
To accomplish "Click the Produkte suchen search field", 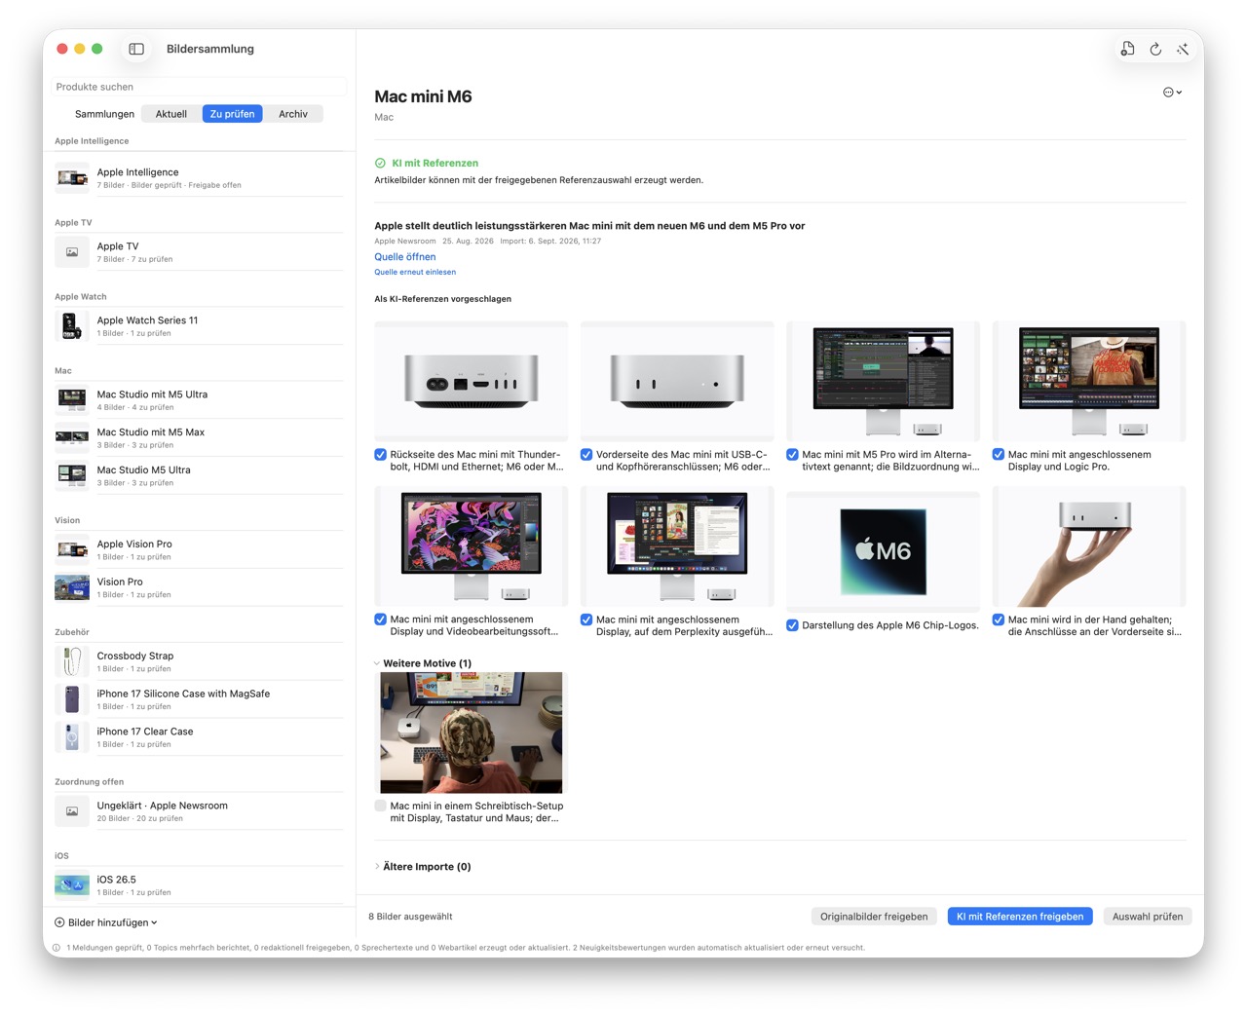I will (x=199, y=87).
